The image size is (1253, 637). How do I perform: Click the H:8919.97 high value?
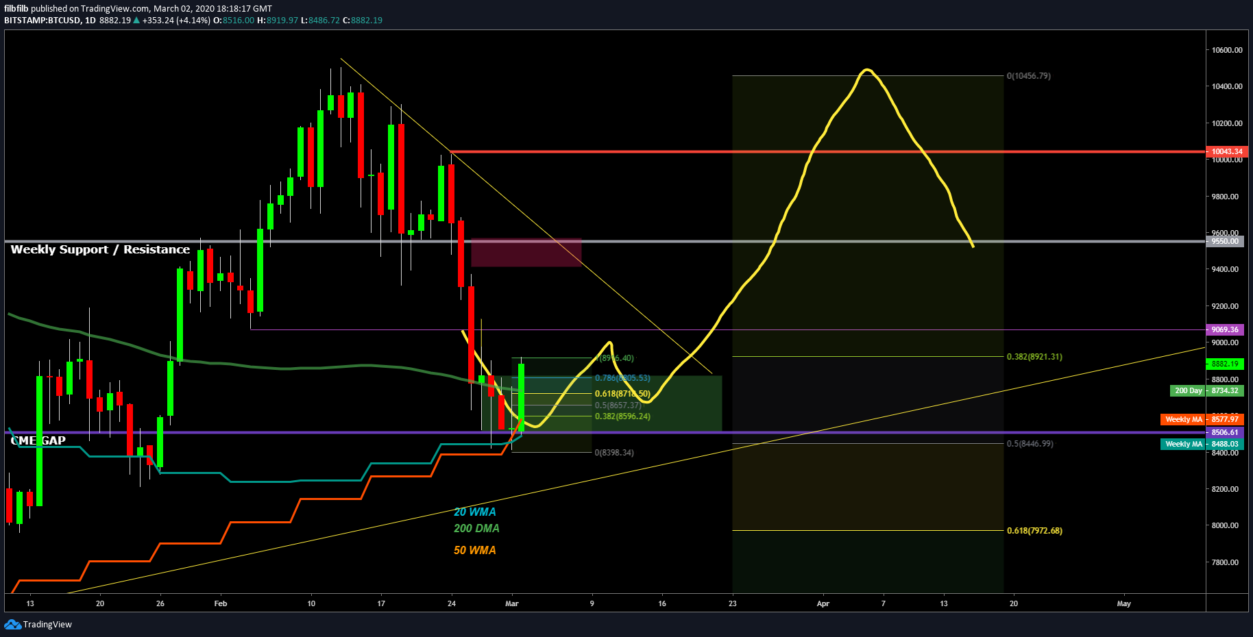pos(278,21)
